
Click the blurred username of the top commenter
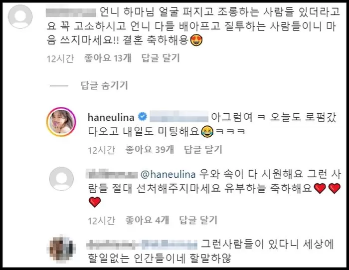(x=71, y=12)
